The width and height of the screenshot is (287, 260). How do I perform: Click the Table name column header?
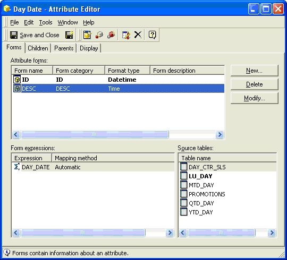point(227,158)
